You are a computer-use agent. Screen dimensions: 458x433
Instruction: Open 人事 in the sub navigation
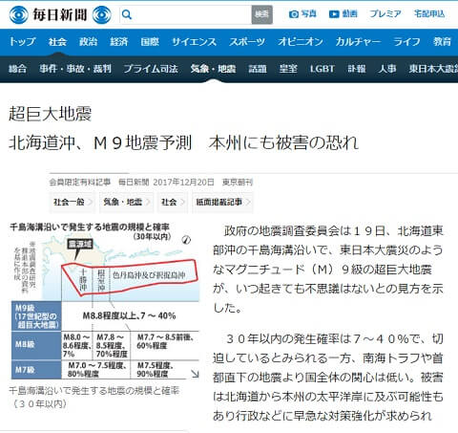[387, 69]
